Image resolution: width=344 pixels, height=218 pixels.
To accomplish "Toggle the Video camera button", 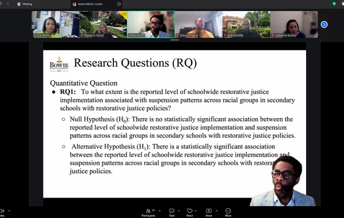I will [2, 212].
